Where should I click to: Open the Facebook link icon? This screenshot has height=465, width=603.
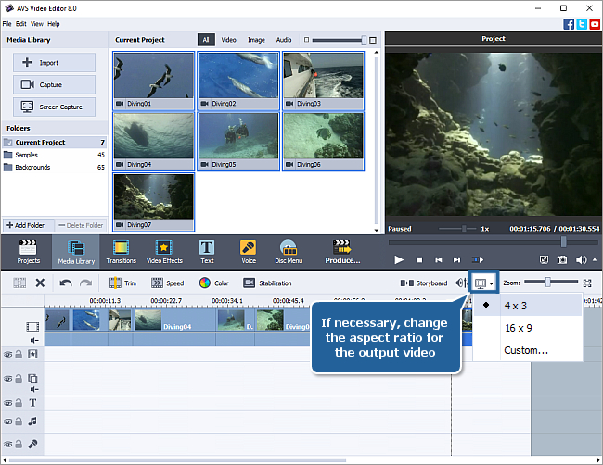click(569, 24)
